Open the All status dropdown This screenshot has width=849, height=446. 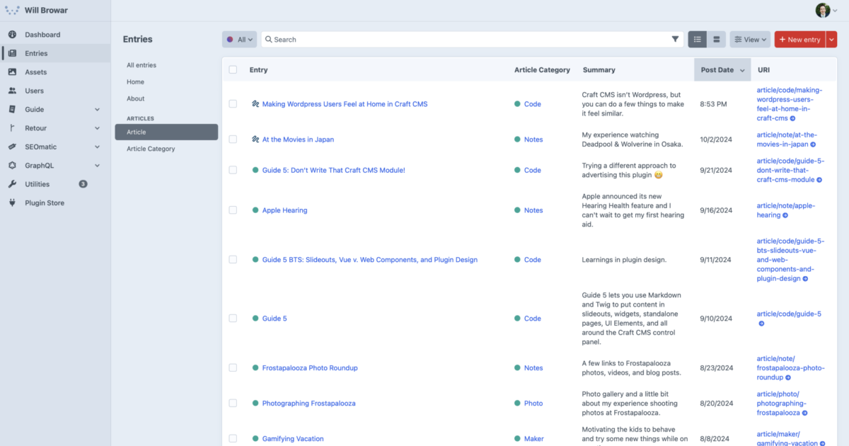pos(239,40)
